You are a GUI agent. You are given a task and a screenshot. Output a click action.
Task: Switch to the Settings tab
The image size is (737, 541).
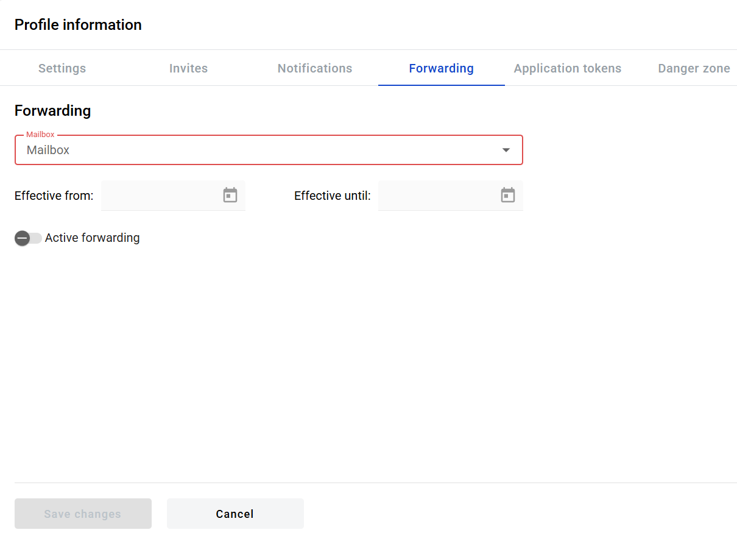62,68
